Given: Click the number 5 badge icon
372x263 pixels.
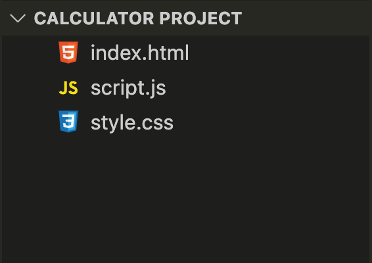Looking at the screenshot, I should pyautogui.click(x=68, y=53).
